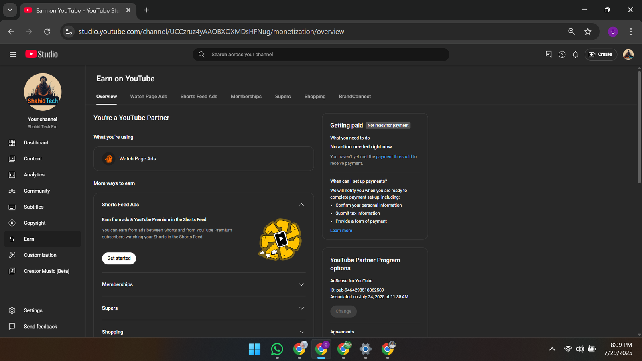Open Creator Music [Beta]
The height and width of the screenshot is (361, 642).
43,271
